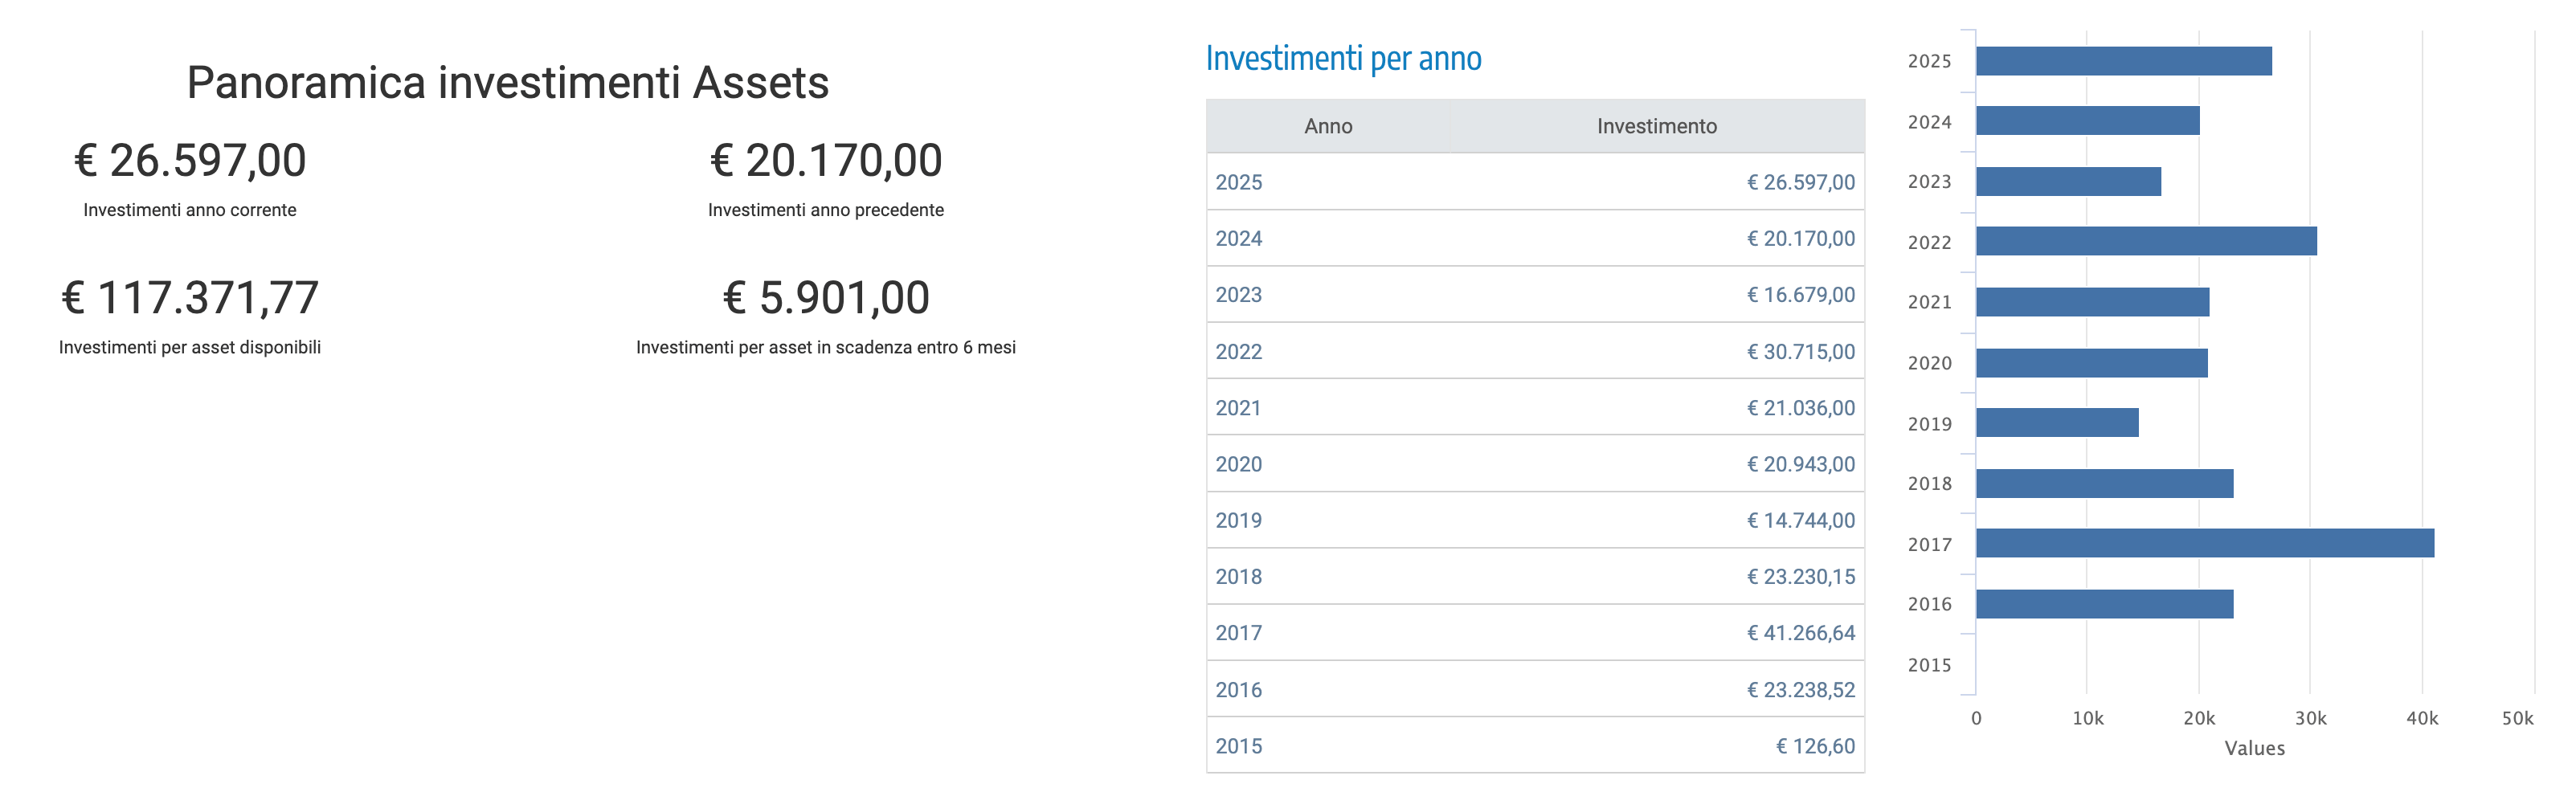Click the 2017 bar in the chart
The height and width of the screenshot is (792, 2576).
2204,543
